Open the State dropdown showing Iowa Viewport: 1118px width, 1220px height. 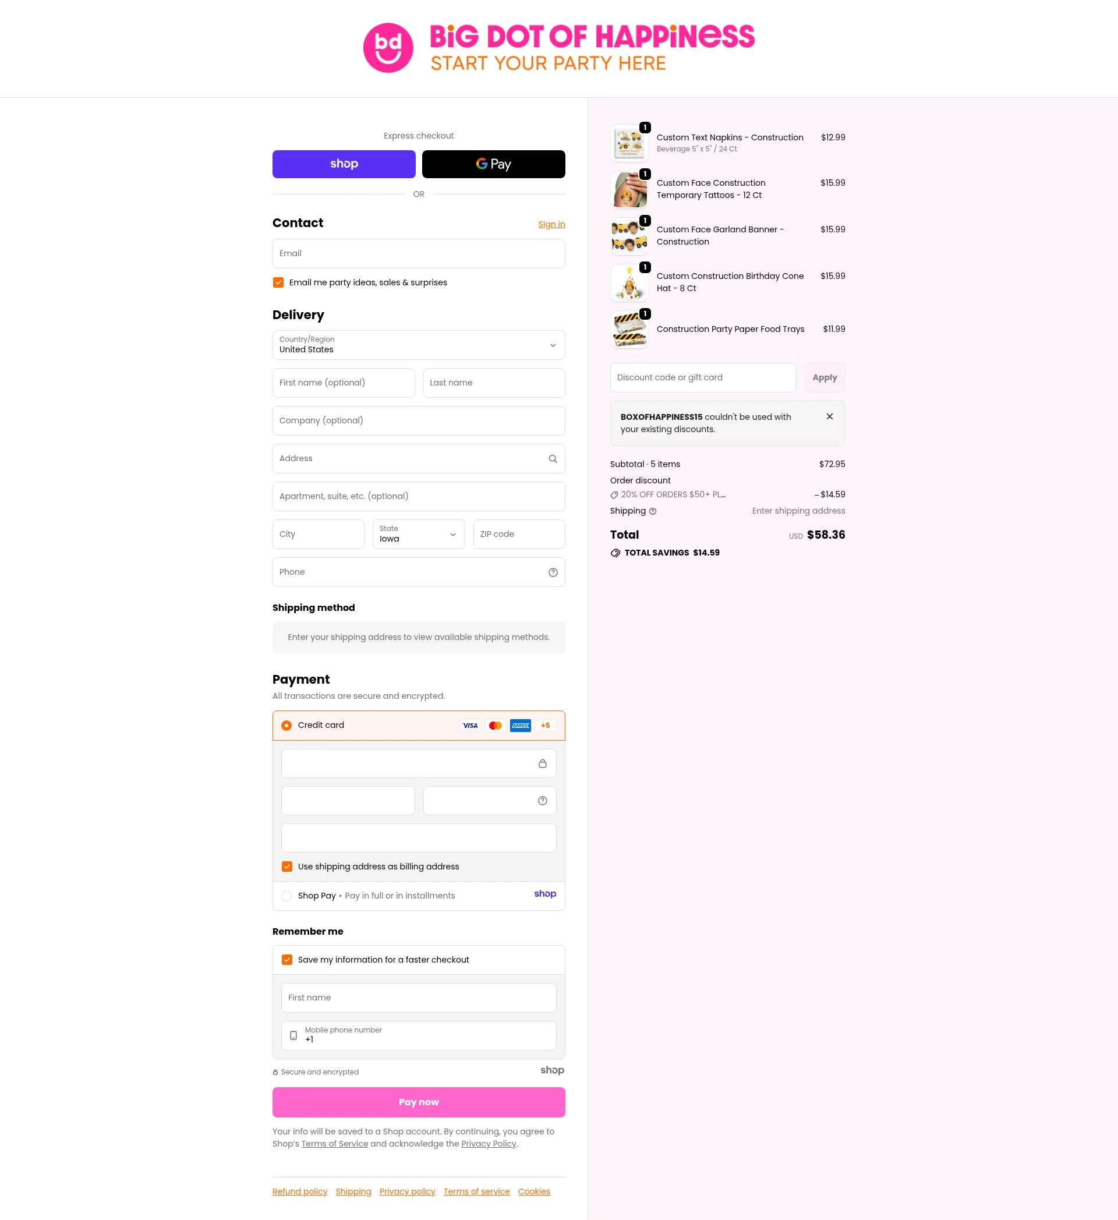pos(419,535)
